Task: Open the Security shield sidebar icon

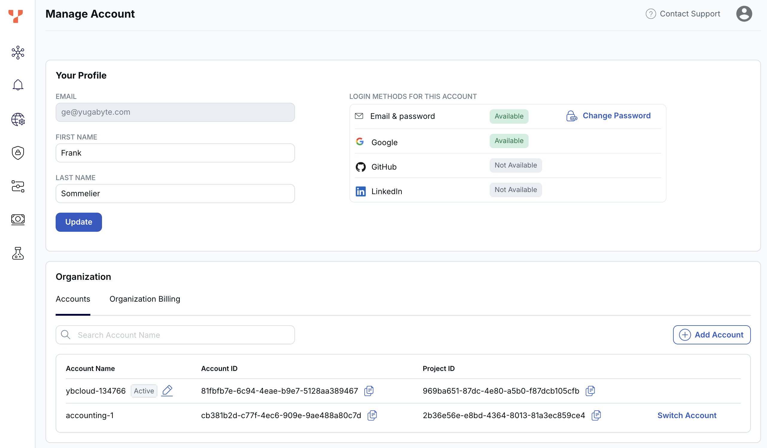Action: coord(18,153)
